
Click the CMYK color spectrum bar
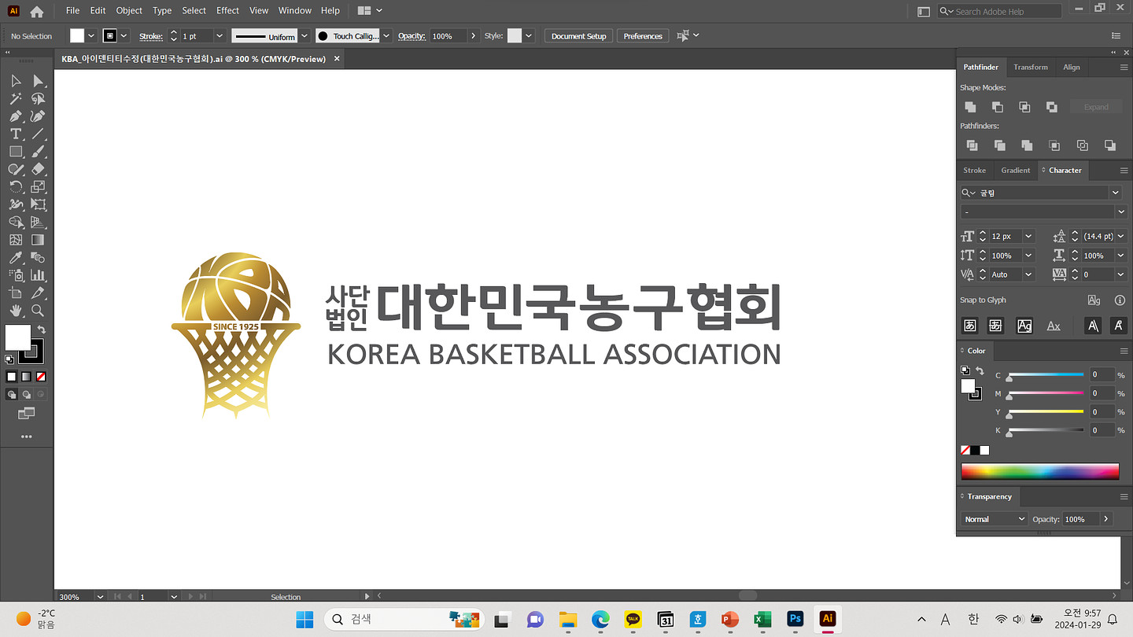point(1039,472)
